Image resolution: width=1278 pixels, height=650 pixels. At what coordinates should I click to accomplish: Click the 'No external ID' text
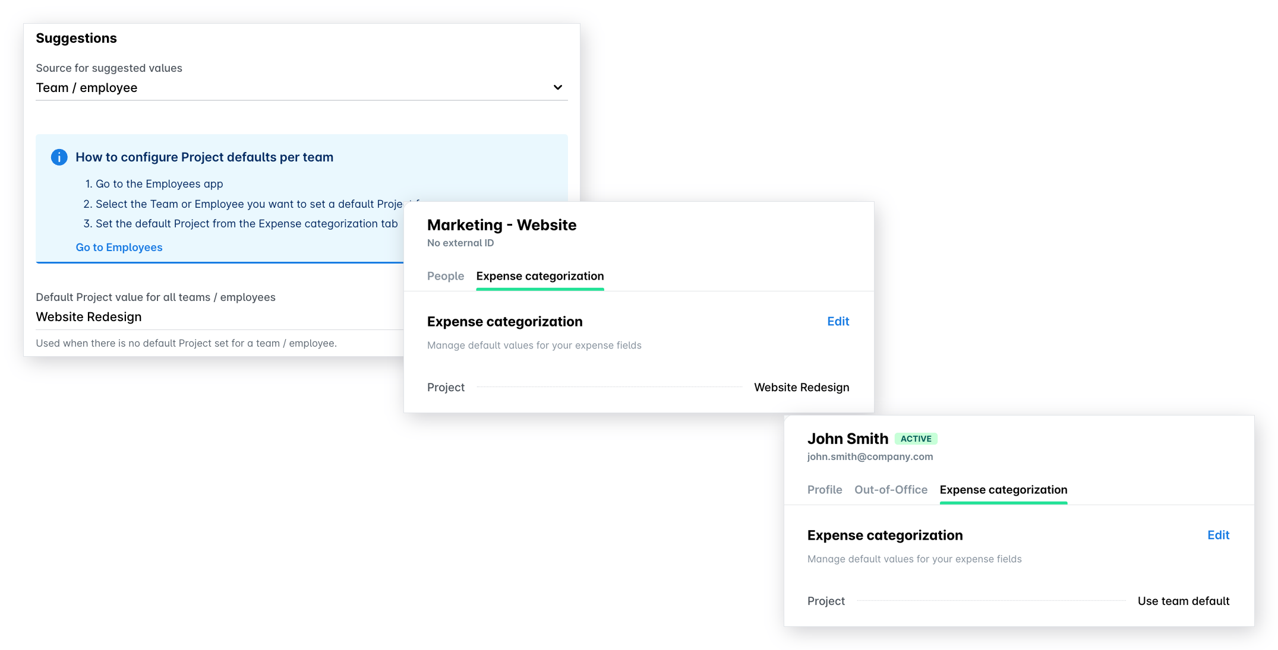(460, 243)
